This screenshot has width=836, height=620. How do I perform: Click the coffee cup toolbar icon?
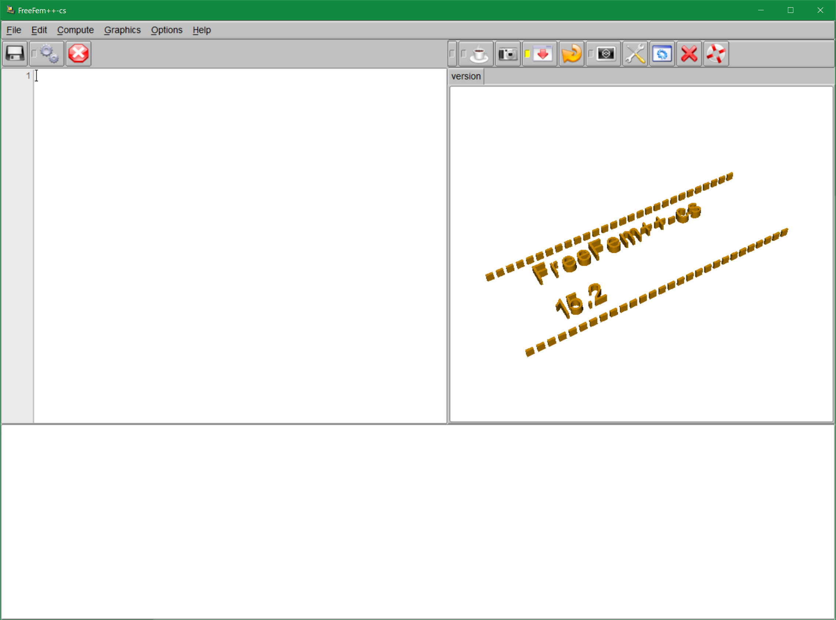(479, 54)
